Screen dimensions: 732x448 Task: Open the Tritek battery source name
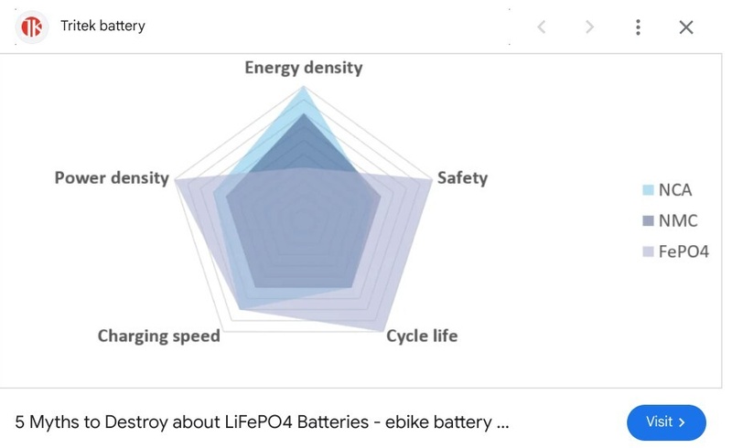[102, 27]
